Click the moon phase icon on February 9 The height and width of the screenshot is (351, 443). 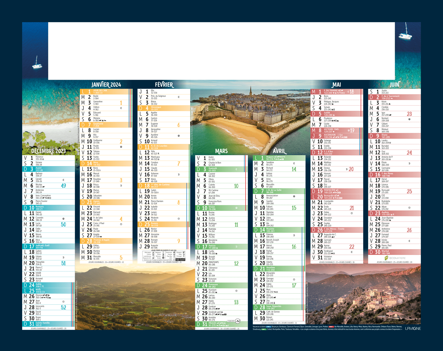pos(179,136)
